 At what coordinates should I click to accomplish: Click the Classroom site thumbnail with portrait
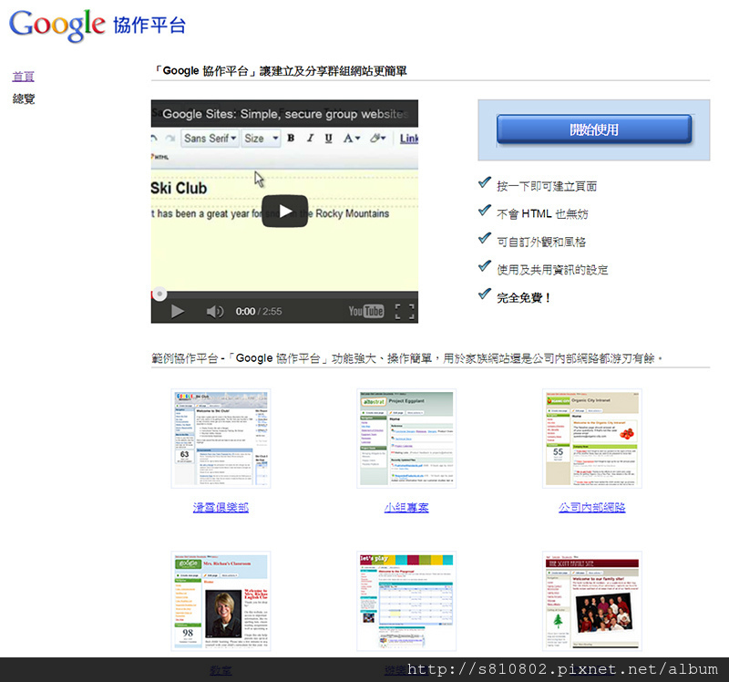coord(221,601)
